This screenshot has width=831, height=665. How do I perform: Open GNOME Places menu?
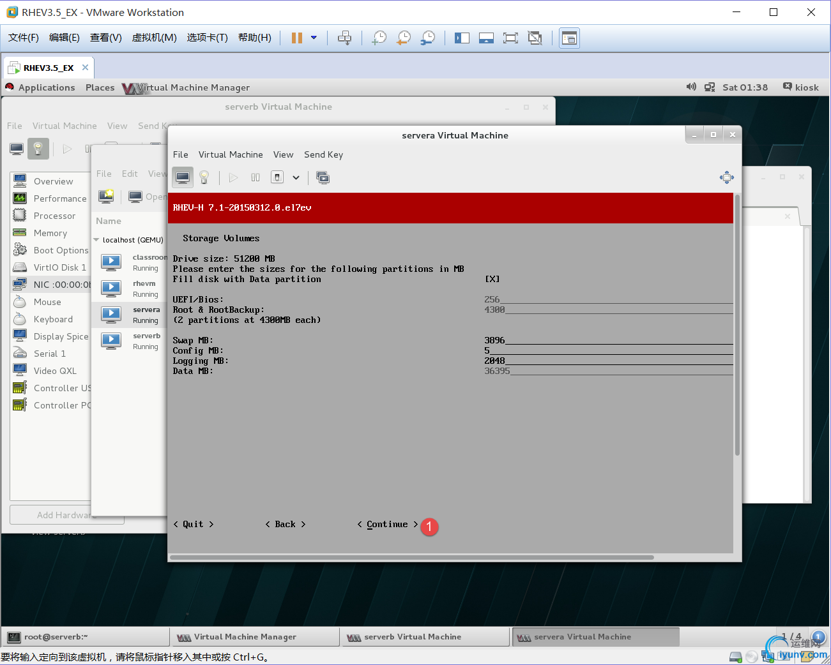[x=100, y=87]
